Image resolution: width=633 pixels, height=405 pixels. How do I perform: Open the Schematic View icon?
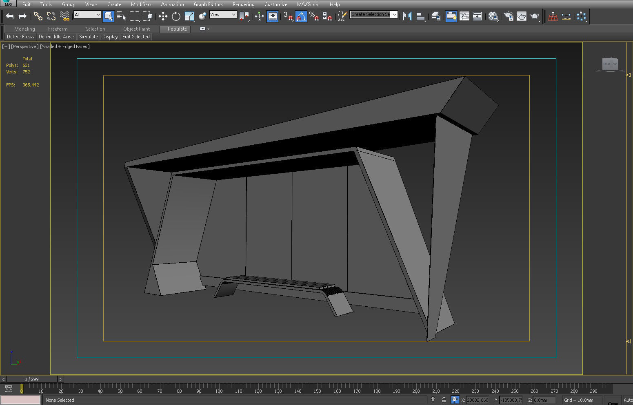(477, 16)
